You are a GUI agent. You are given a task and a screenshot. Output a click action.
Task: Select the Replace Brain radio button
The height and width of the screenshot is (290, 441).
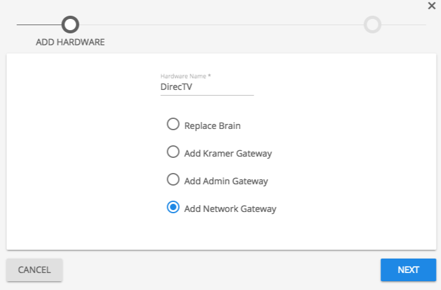pos(173,125)
